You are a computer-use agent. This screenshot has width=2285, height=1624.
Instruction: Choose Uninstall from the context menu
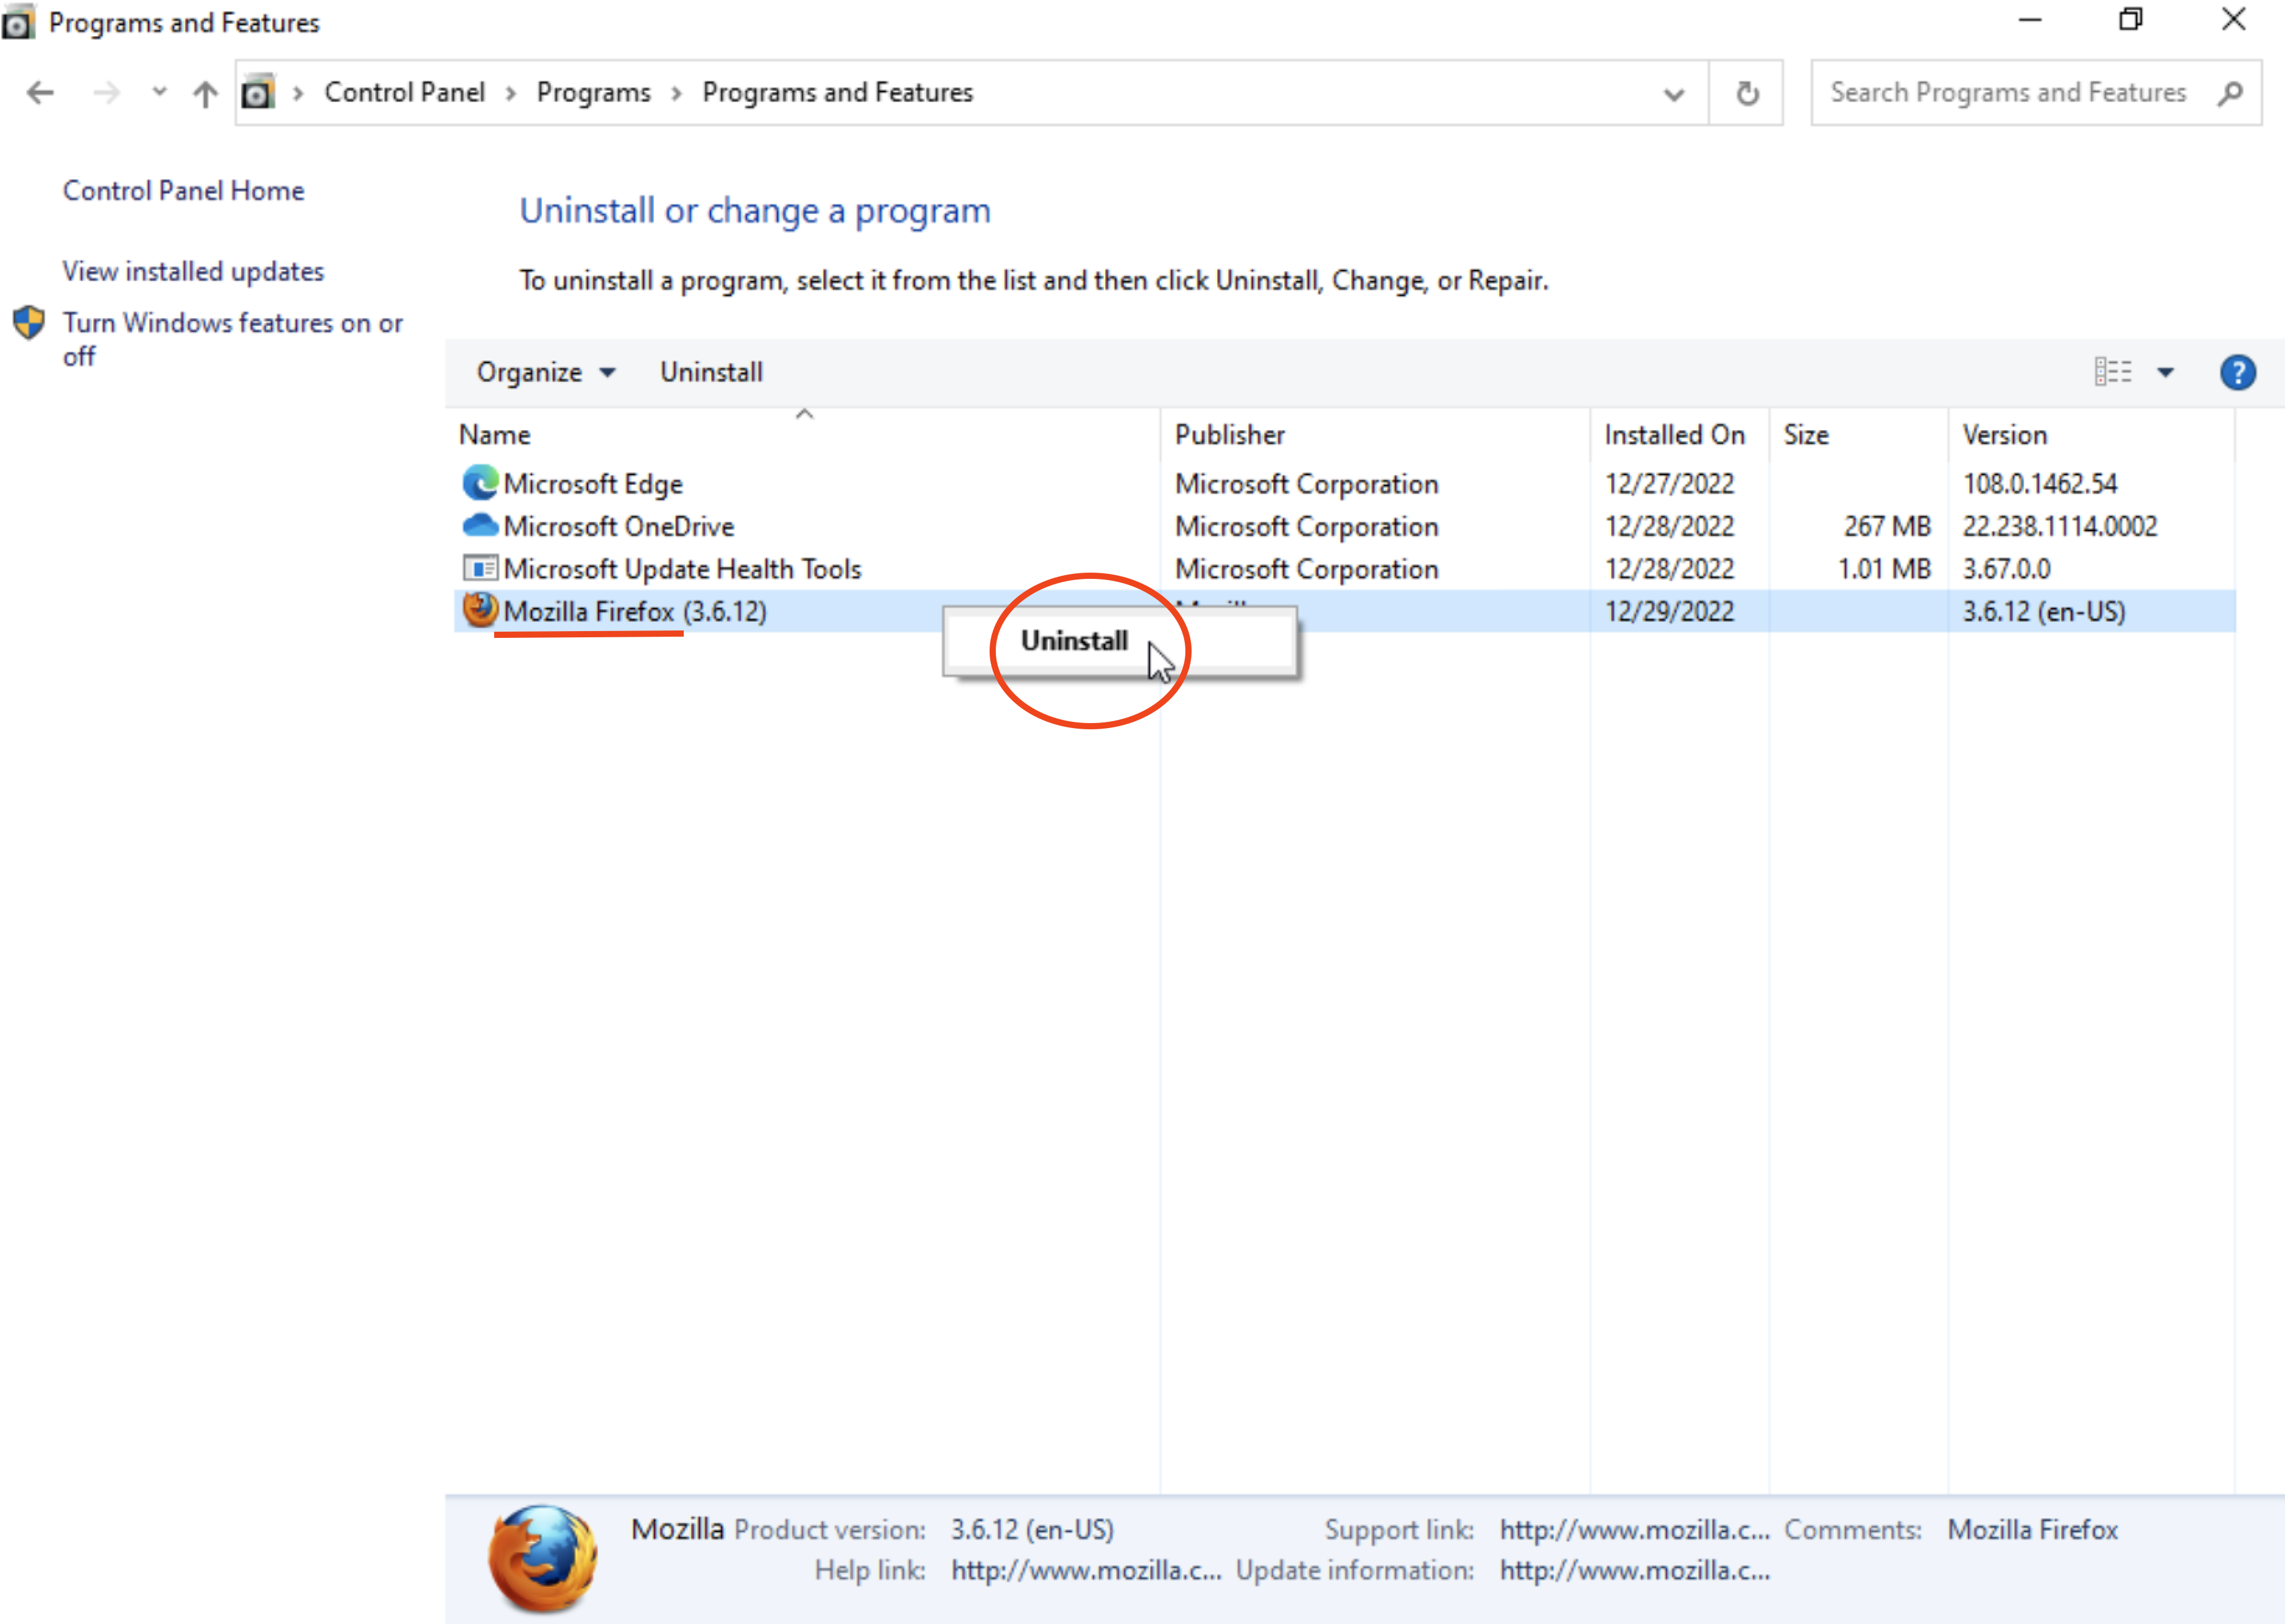pyautogui.click(x=1074, y=641)
